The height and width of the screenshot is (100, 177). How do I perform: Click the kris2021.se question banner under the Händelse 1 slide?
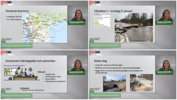pos(105,45)
